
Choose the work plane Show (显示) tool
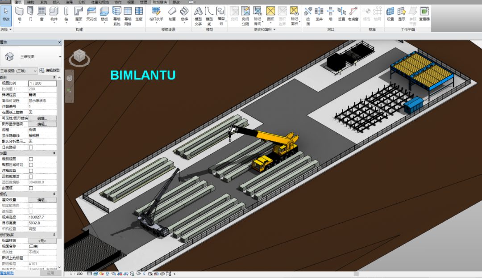tap(402, 14)
